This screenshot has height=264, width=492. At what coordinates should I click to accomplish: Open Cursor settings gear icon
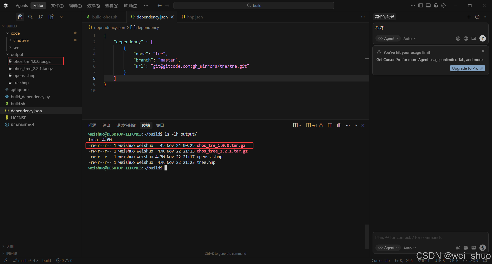click(x=444, y=5)
